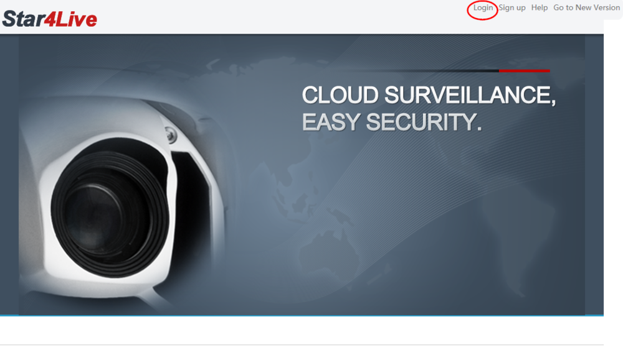
Task: Click the Star4Live logo
Action: tap(50, 19)
